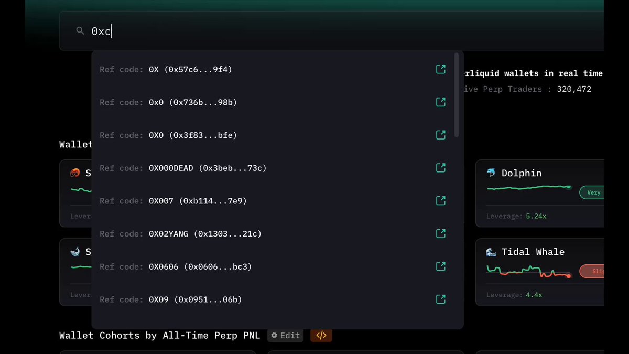Open the Dolphin cohort title
Image resolution: width=629 pixels, height=354 pixels.
(x=522, y=173)
